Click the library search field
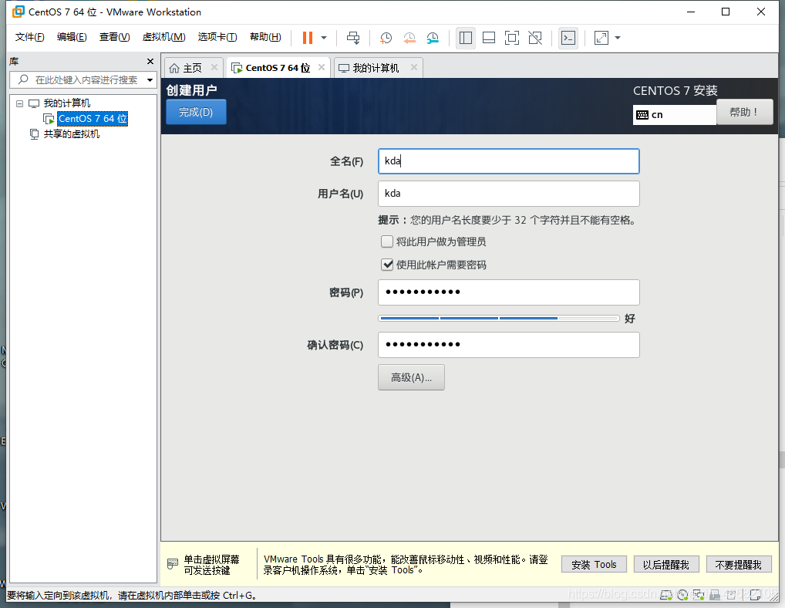 (x=83, y=79)
